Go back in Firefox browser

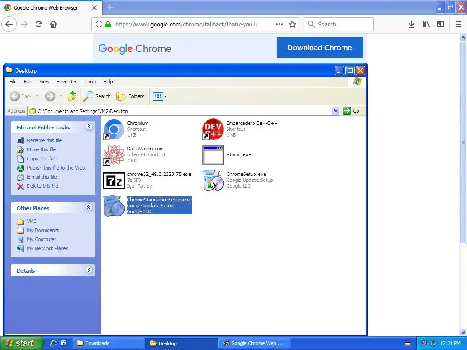9,24
